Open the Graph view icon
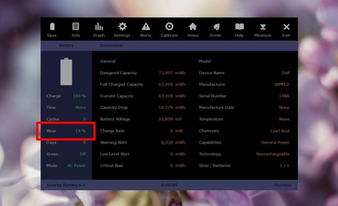This screenshot has height=206, width=338. [x=99, y=29]
